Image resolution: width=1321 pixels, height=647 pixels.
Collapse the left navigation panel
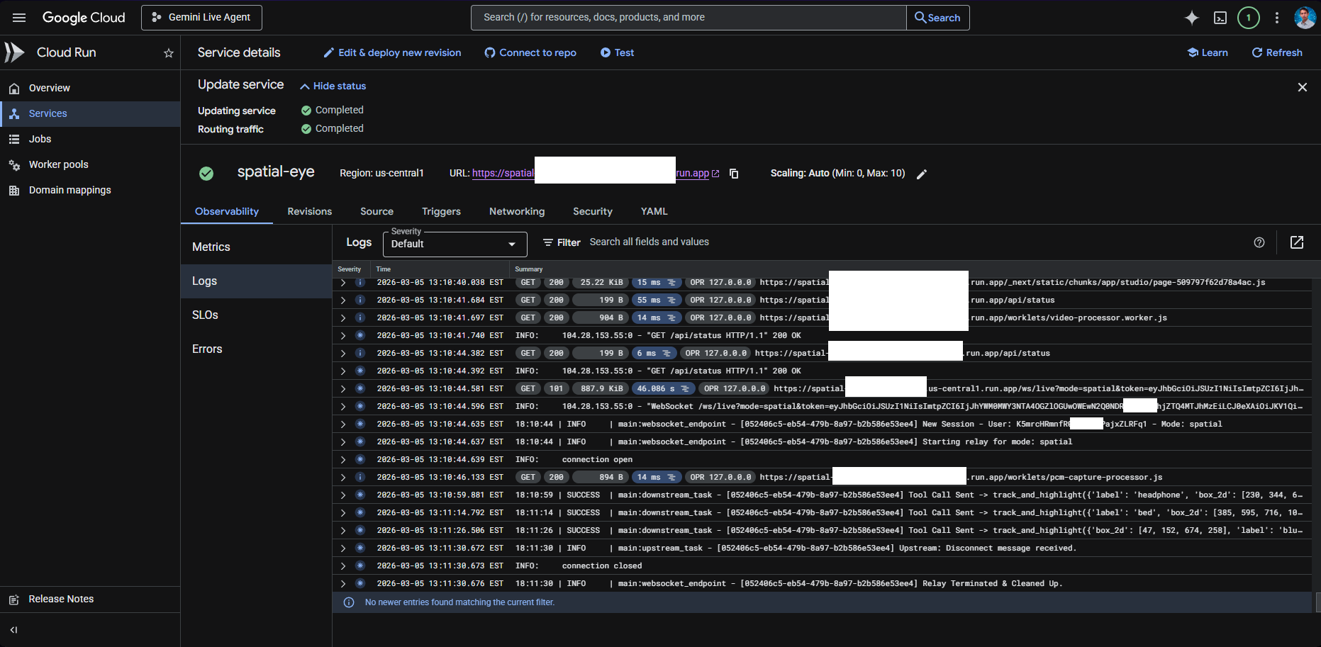[x=13, y=630]
